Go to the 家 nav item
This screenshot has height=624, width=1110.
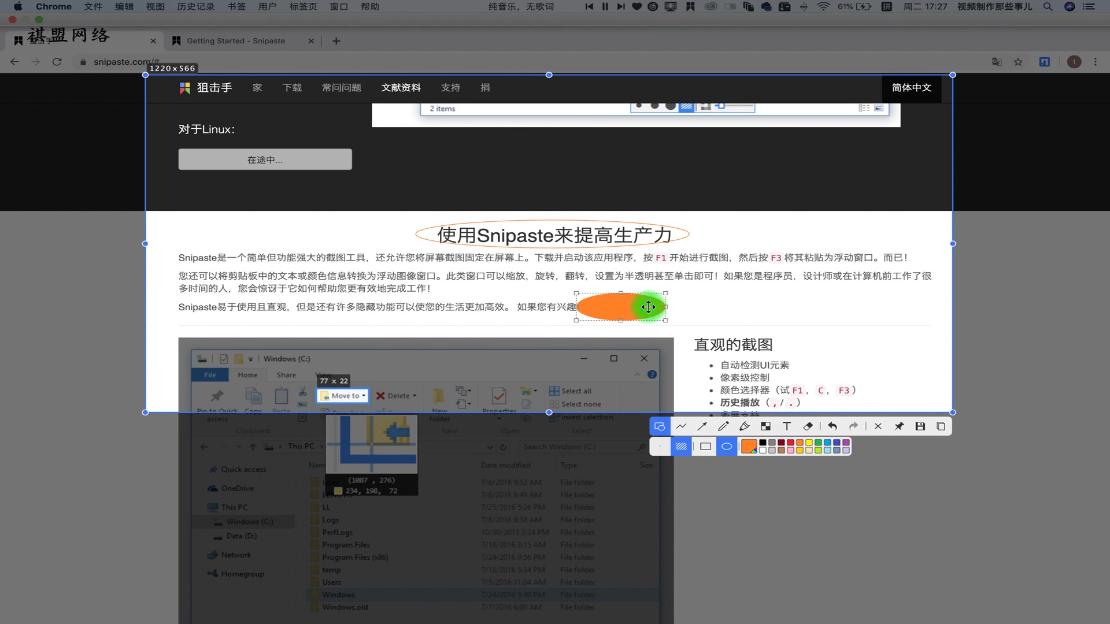pyautogui.click(x=257, y=88)
